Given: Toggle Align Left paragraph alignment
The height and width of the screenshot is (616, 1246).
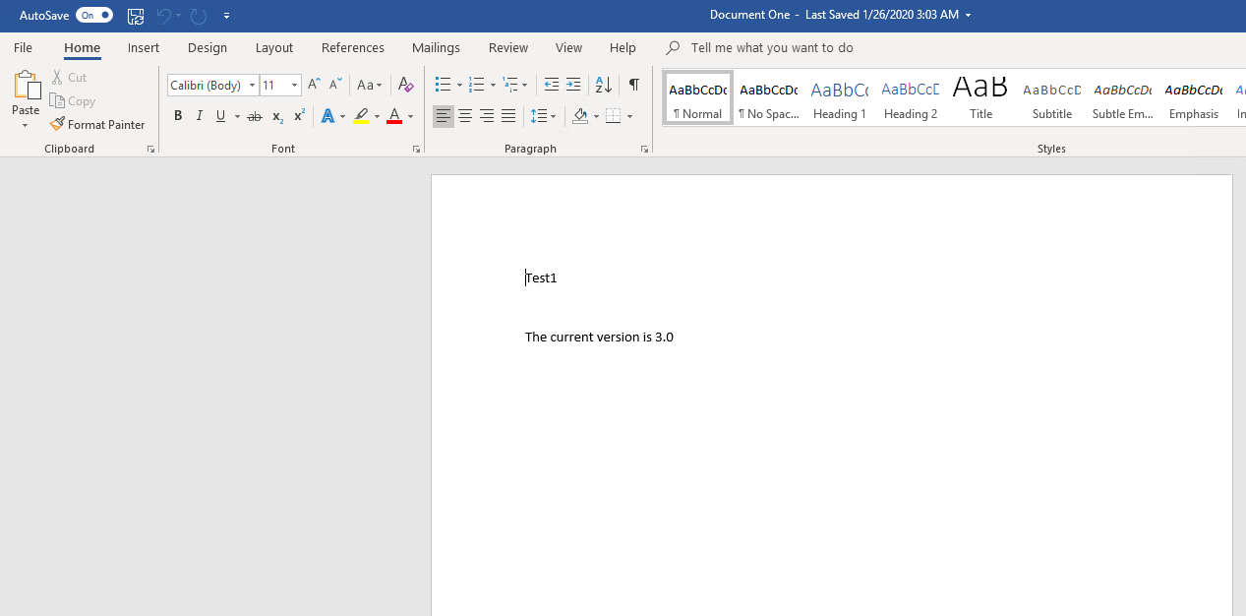Looking at the screenshot, I should pyautogui.click(x=444, y=116).
